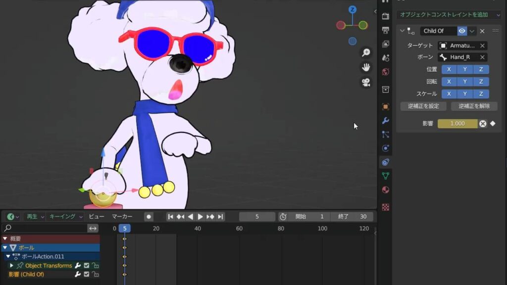Clear the Hand_R bone field
The image size is (507, 285).
click(x=482, y=57)
